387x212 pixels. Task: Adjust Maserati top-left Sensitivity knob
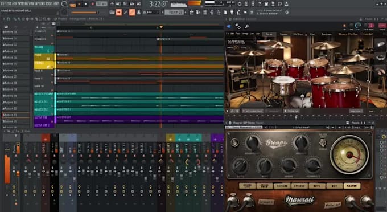(x=252, y=142)
